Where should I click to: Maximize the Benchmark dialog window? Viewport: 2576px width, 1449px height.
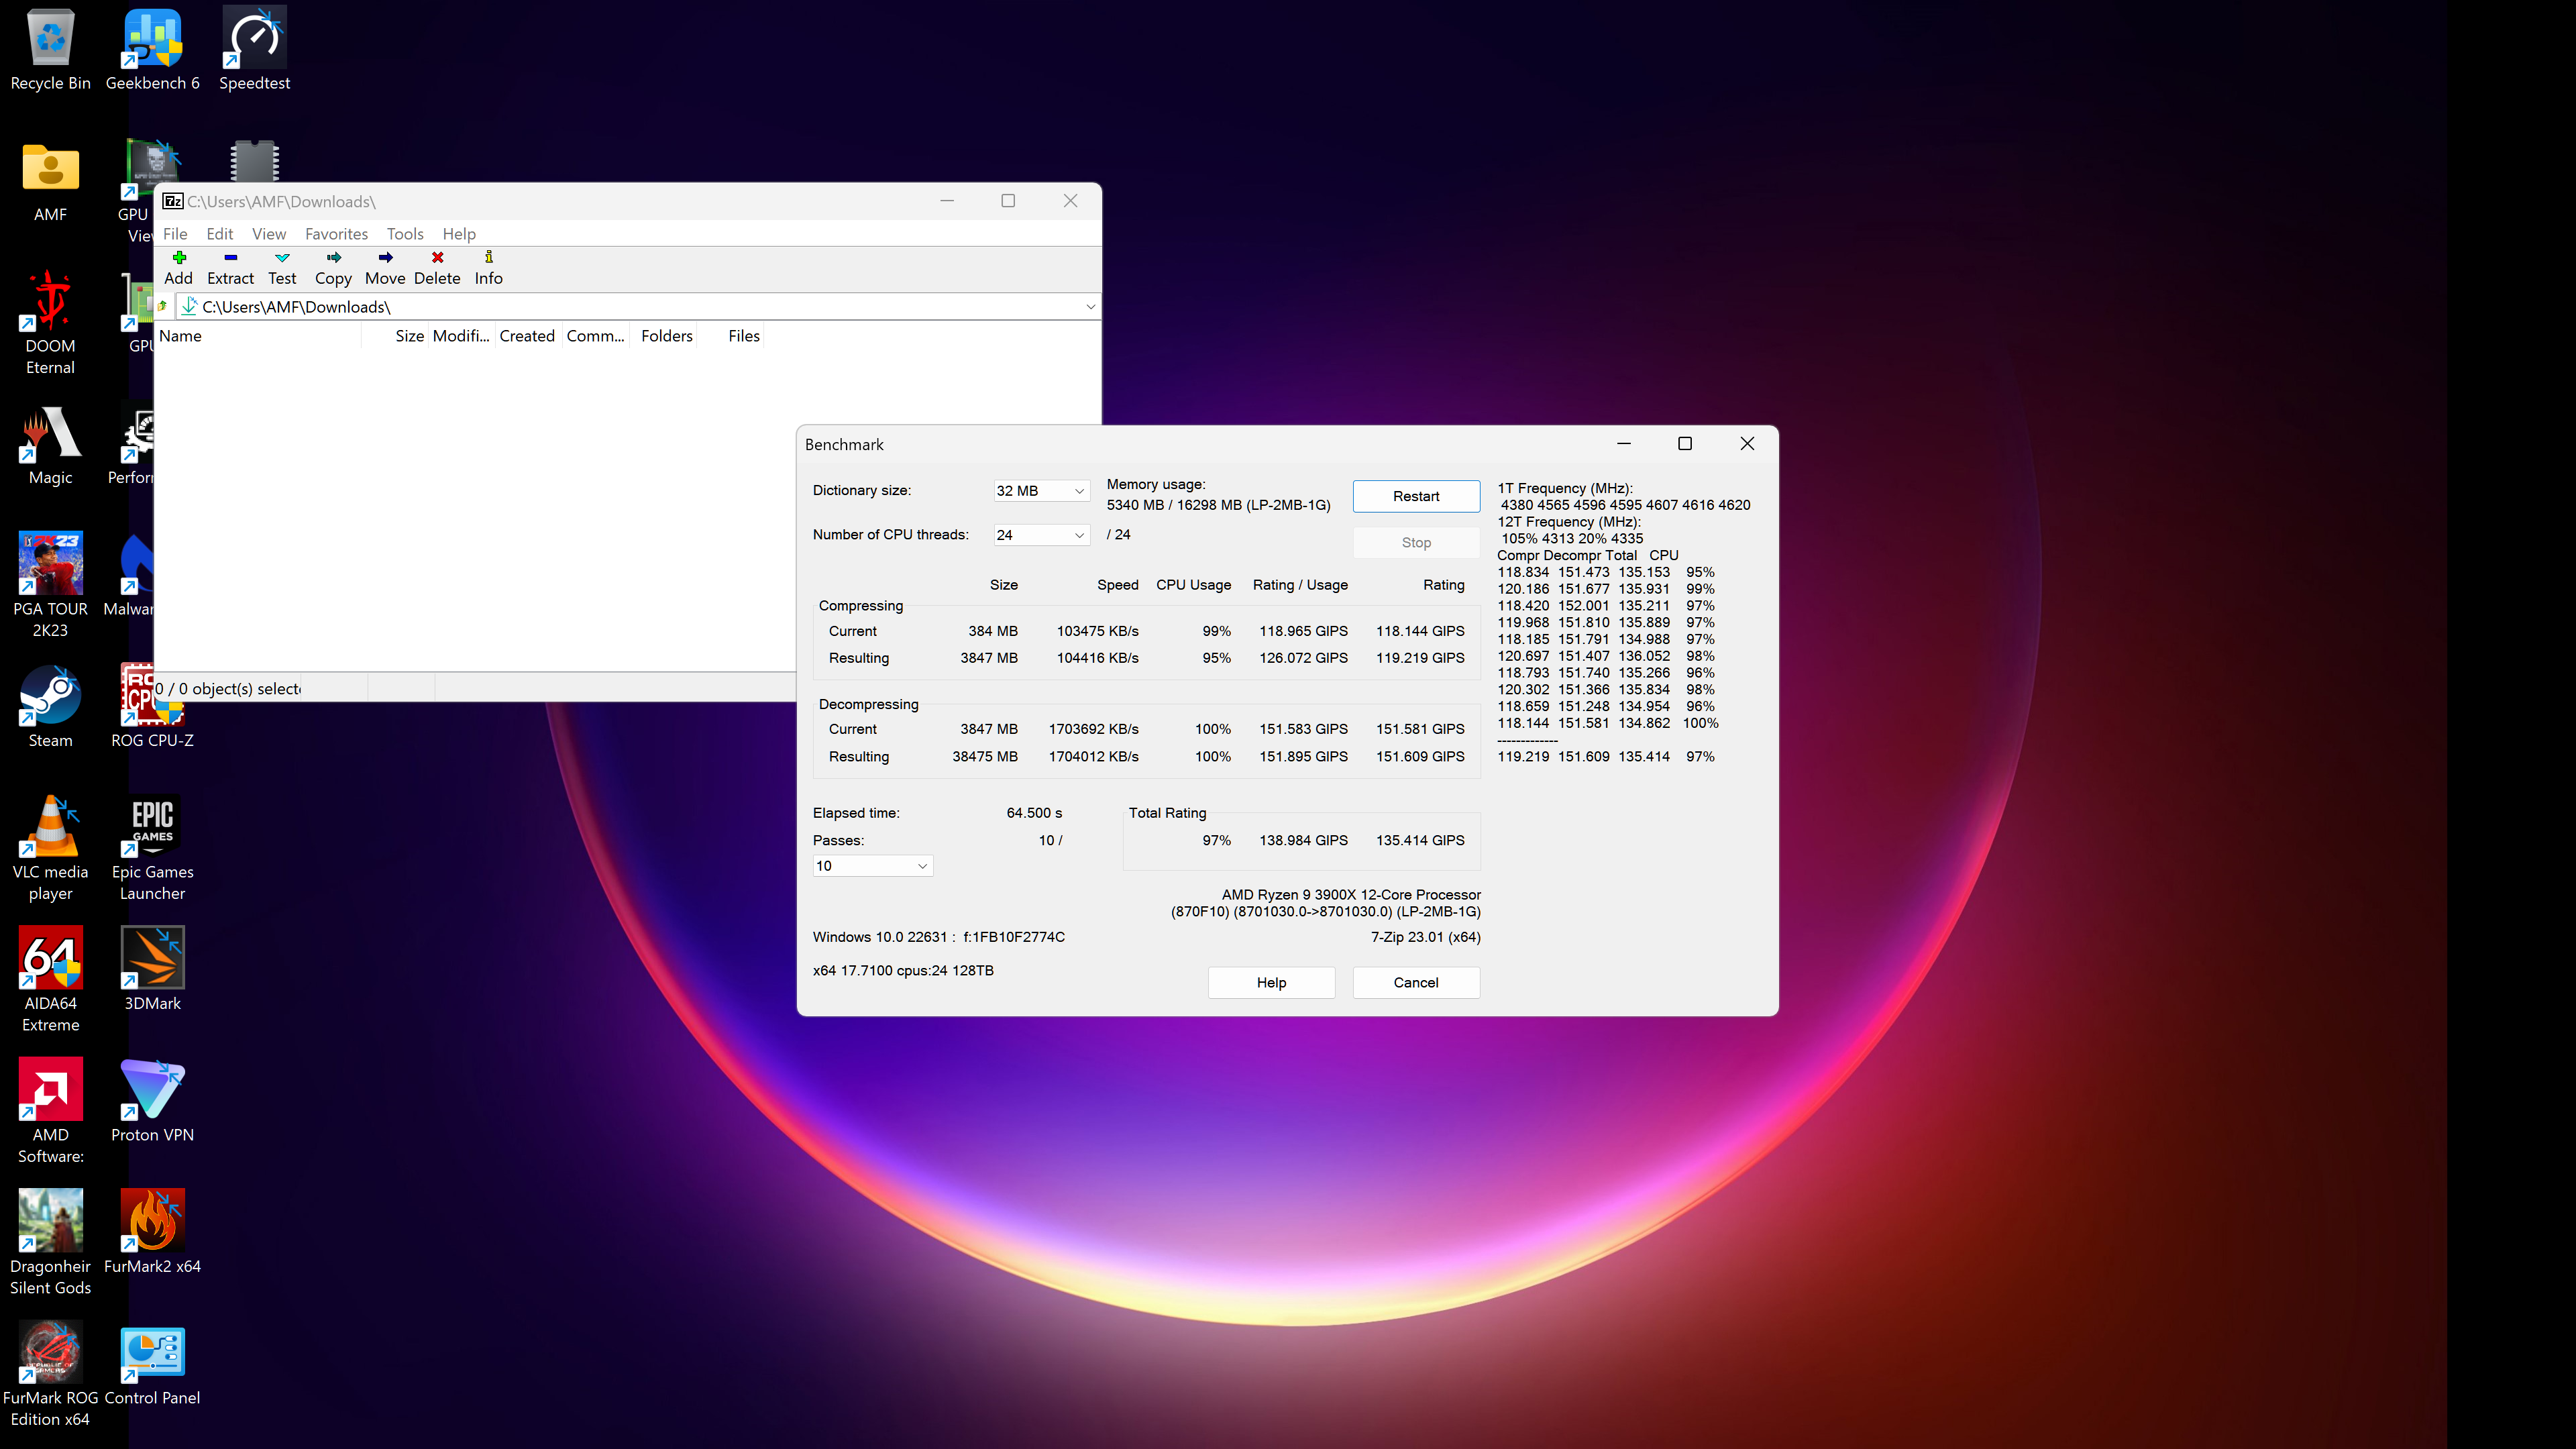[1685, 444]
